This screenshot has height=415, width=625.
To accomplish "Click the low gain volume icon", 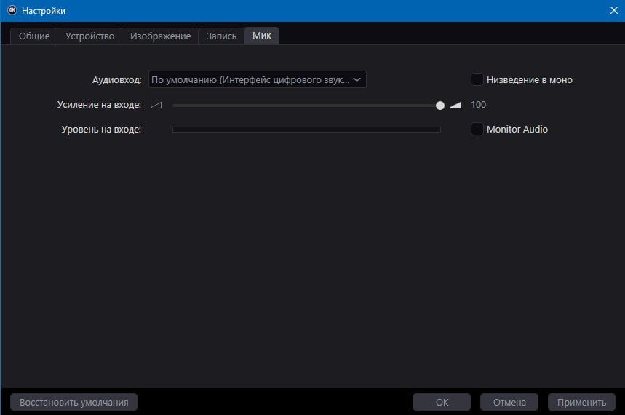I will (x=156, y=105).
